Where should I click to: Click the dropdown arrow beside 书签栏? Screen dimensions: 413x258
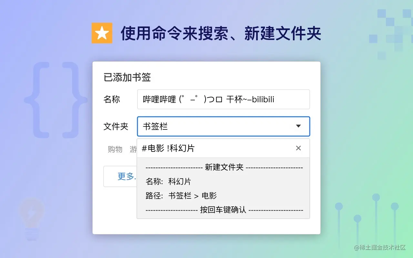(298, 126)
